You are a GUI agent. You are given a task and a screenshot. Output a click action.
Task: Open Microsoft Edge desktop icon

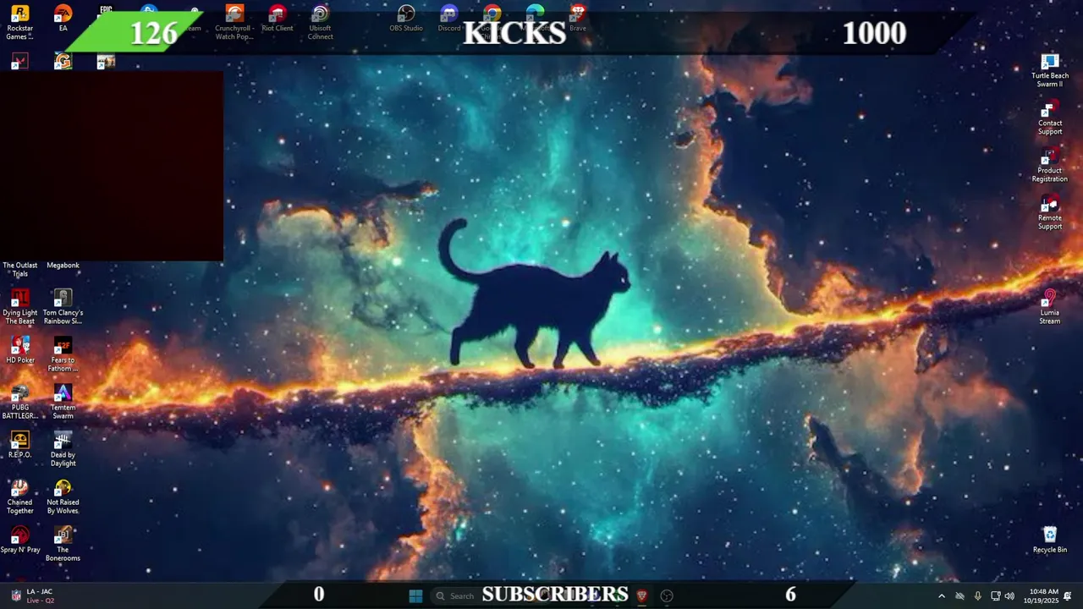[x=535, y=14]
